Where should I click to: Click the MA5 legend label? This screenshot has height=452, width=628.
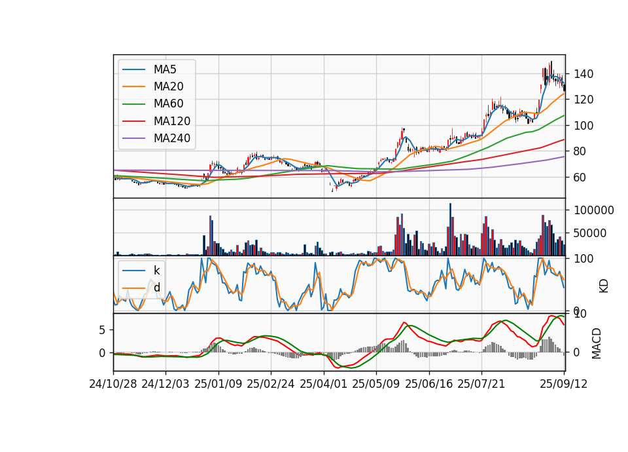165,69
